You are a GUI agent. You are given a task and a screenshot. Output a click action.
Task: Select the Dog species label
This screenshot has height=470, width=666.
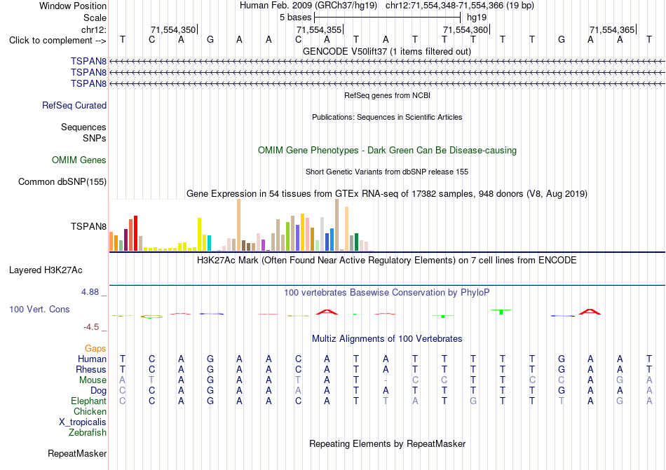pyautogui.click(x=99, y=390)
